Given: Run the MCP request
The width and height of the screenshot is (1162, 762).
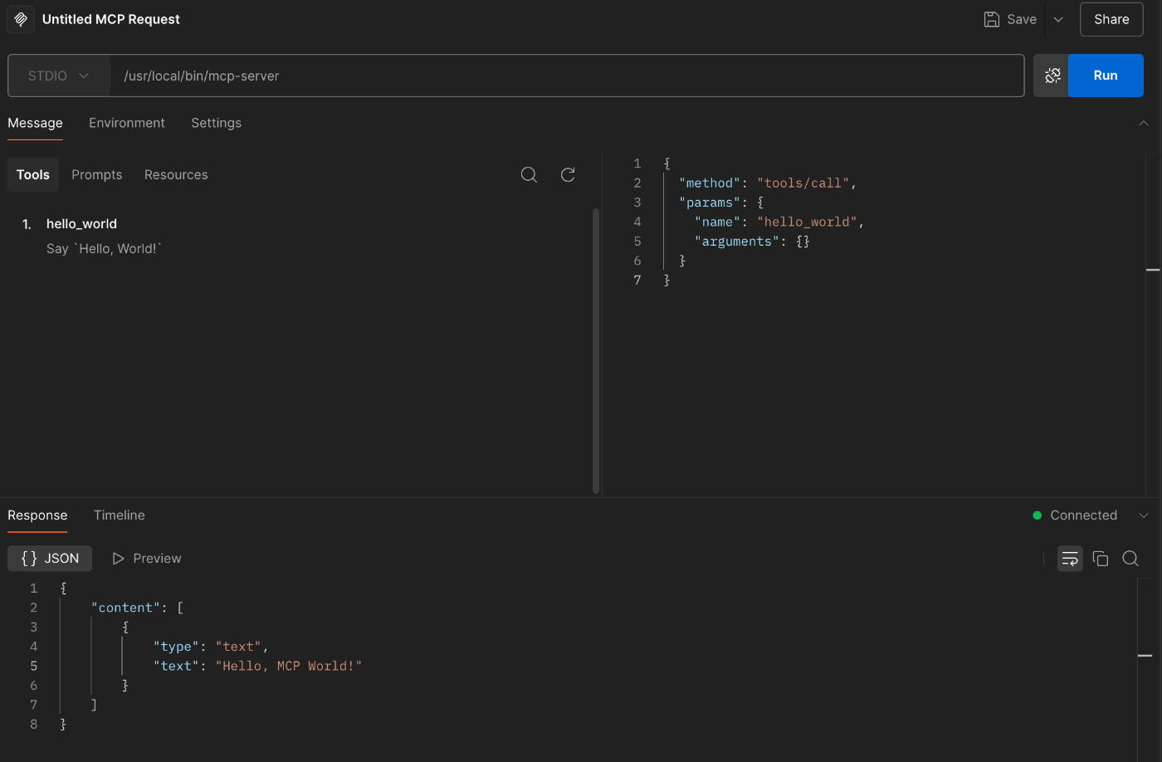Looking at the screenshot, I should click(x=1106, y=76).
